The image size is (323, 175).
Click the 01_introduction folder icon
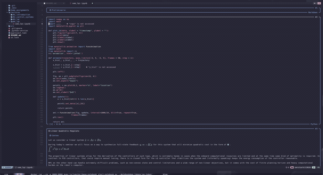point(12,15)
